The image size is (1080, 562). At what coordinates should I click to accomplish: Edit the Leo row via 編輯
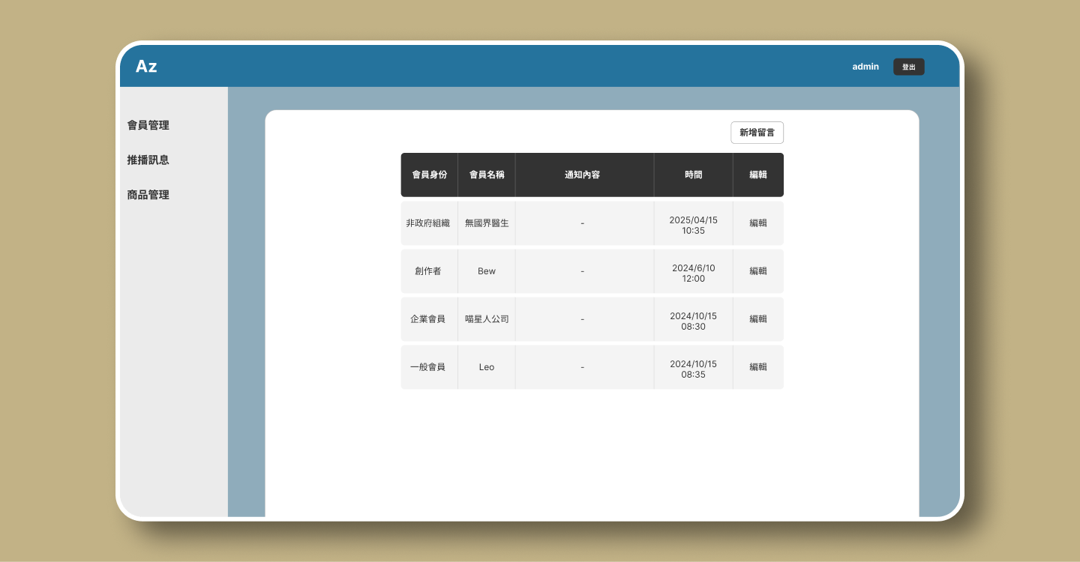(x=757, y=367)
